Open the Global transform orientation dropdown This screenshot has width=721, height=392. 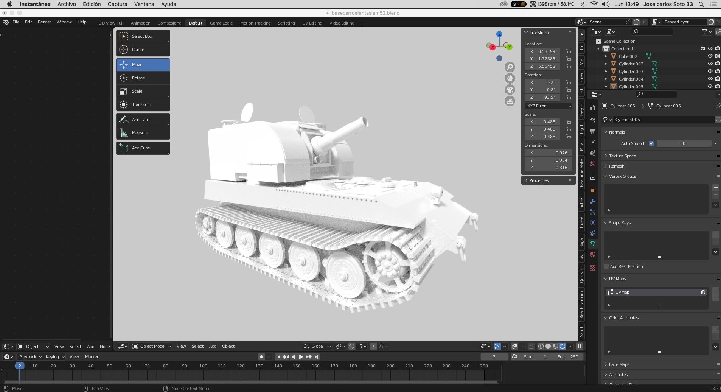pos(317,346)
